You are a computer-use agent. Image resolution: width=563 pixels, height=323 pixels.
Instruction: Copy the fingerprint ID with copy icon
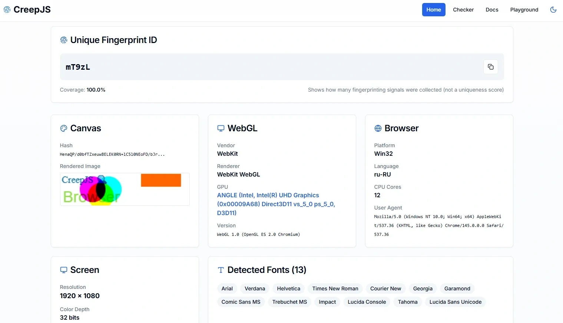tap(490, 67)
